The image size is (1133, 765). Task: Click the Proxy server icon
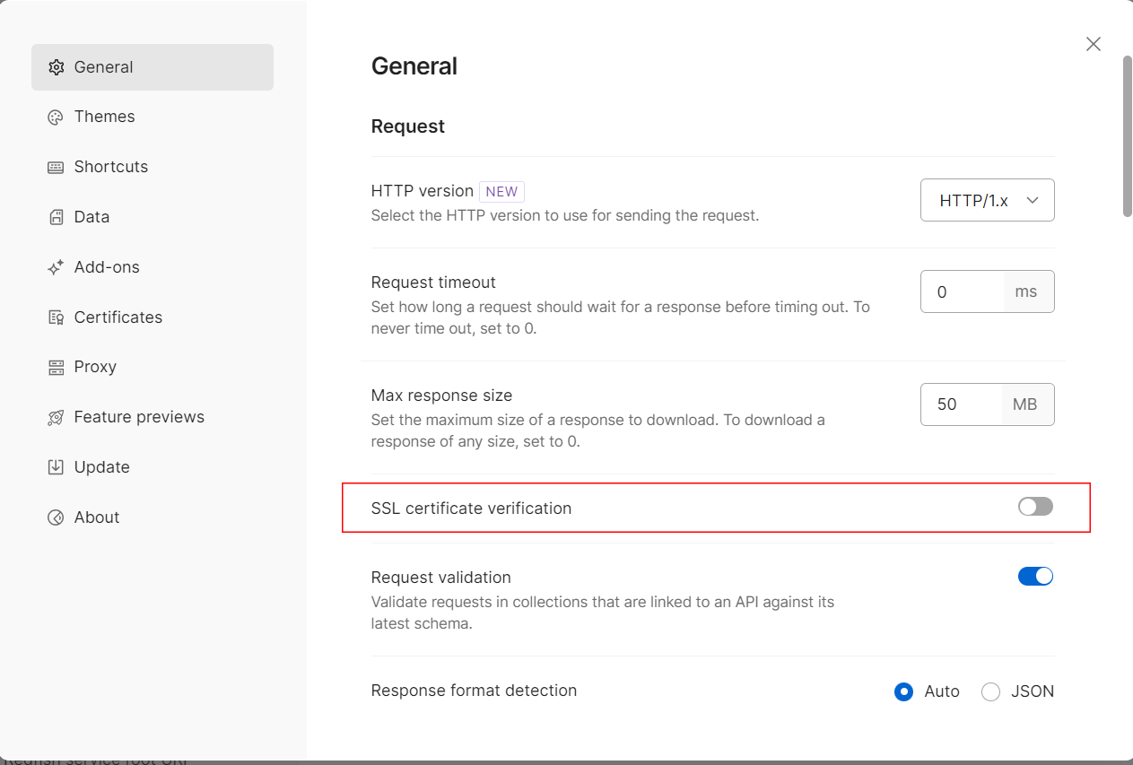pyautogui.click(x=56, y=368)
